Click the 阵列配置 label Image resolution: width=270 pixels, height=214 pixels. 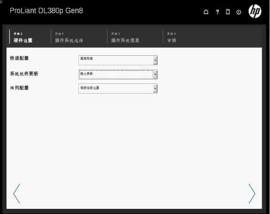tap(19, 88)
